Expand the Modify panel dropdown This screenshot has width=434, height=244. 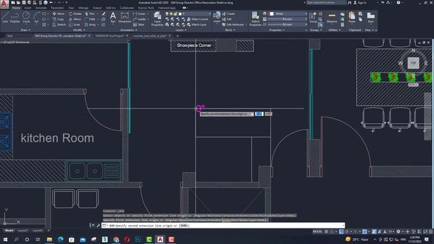click(x=79, y=30)
